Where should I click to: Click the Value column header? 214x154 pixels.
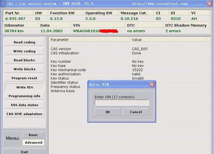point(168,39)
